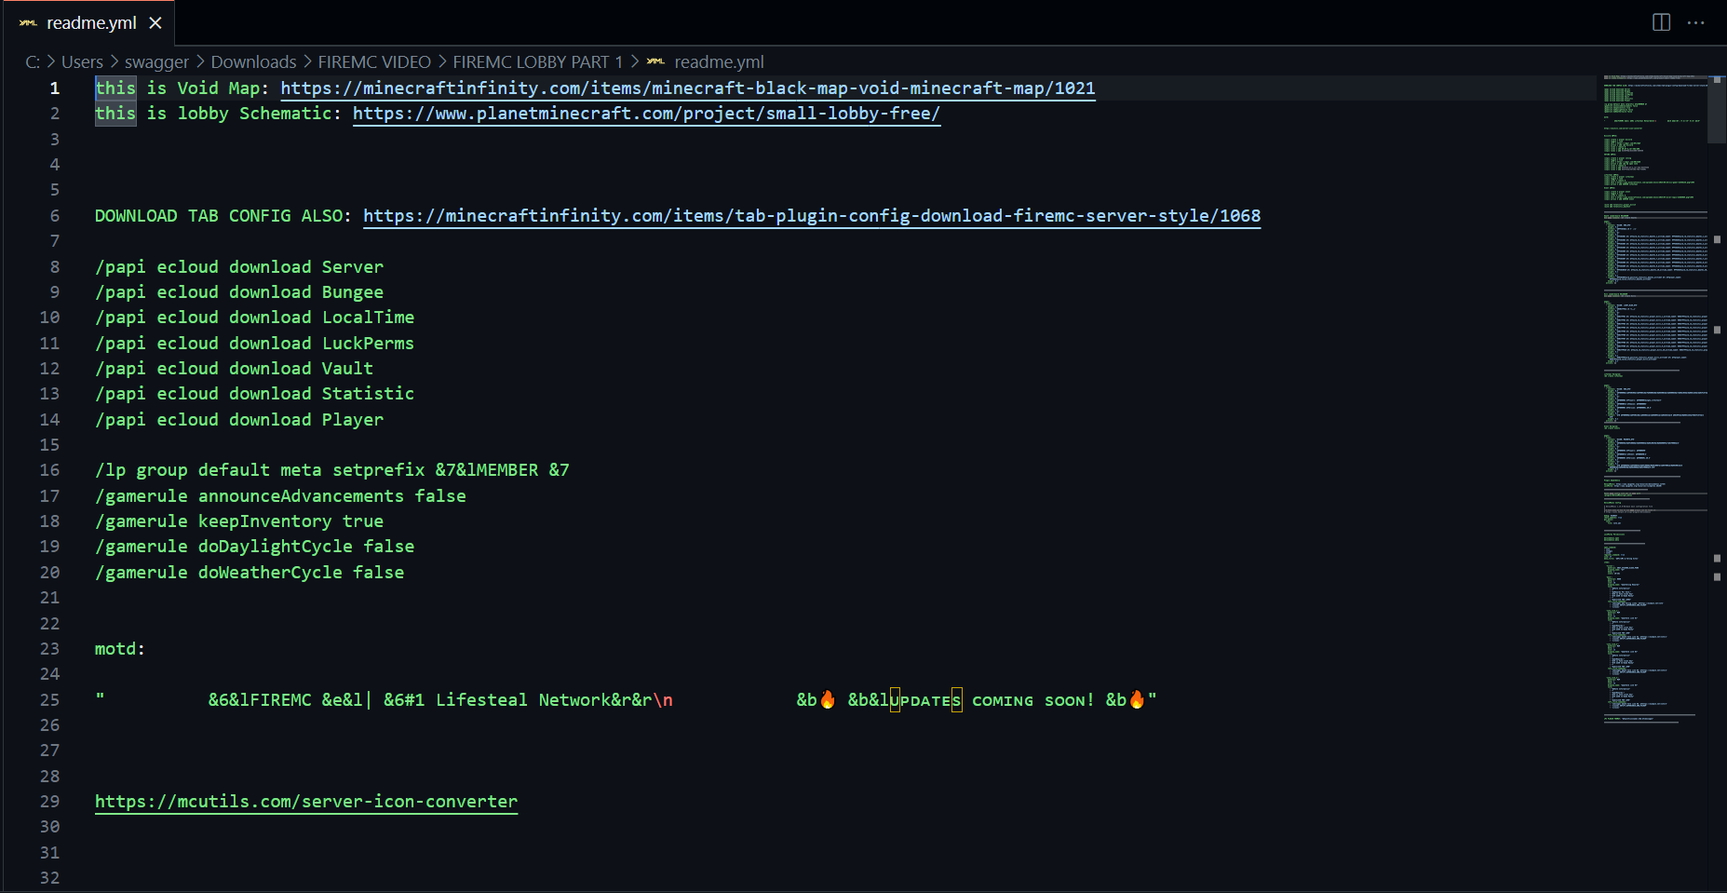Click the vertical scrollbar slider
This screenshot has width=1727, height=893.
click(1717, 108)
